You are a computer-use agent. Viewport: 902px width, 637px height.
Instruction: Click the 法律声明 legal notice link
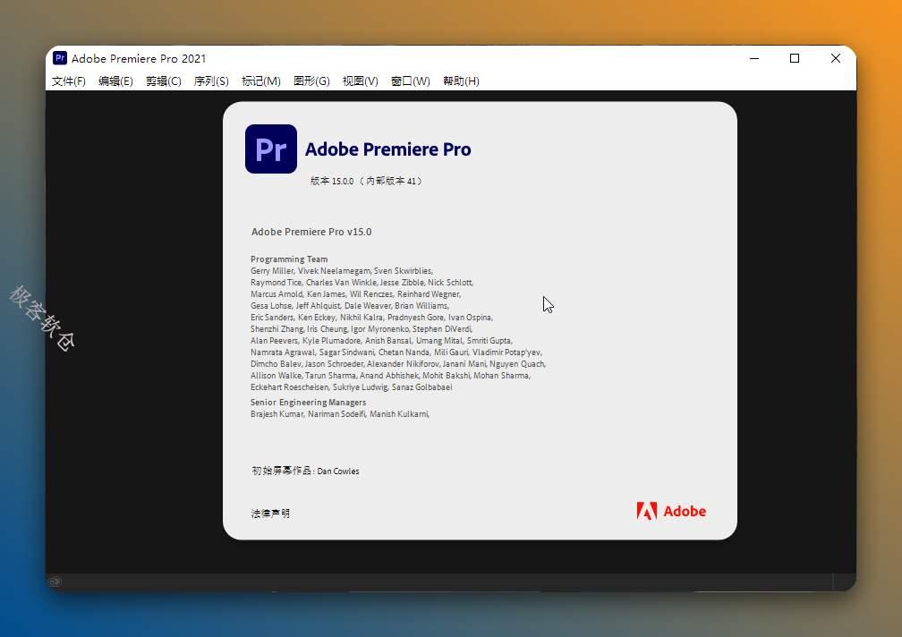tap(270, 514)
